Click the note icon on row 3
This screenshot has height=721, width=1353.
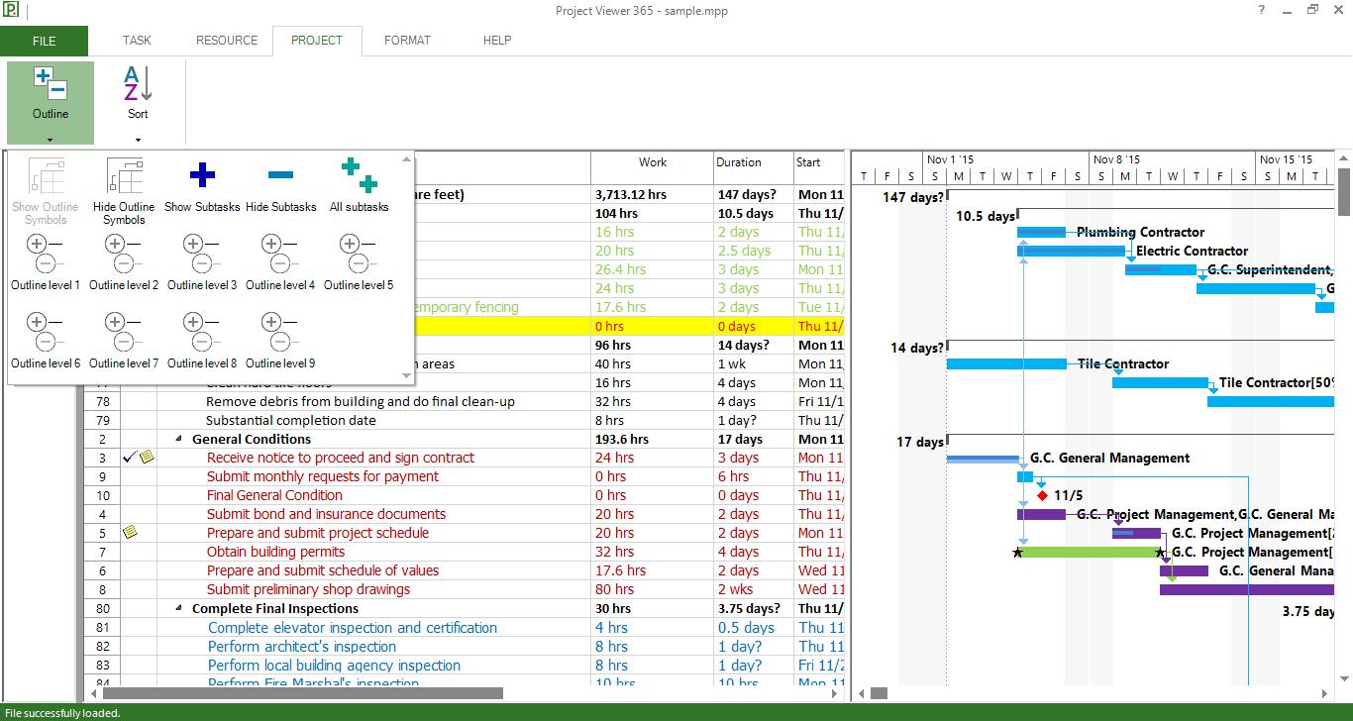tap(147, 458)
